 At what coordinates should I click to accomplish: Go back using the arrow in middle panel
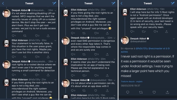62,3
